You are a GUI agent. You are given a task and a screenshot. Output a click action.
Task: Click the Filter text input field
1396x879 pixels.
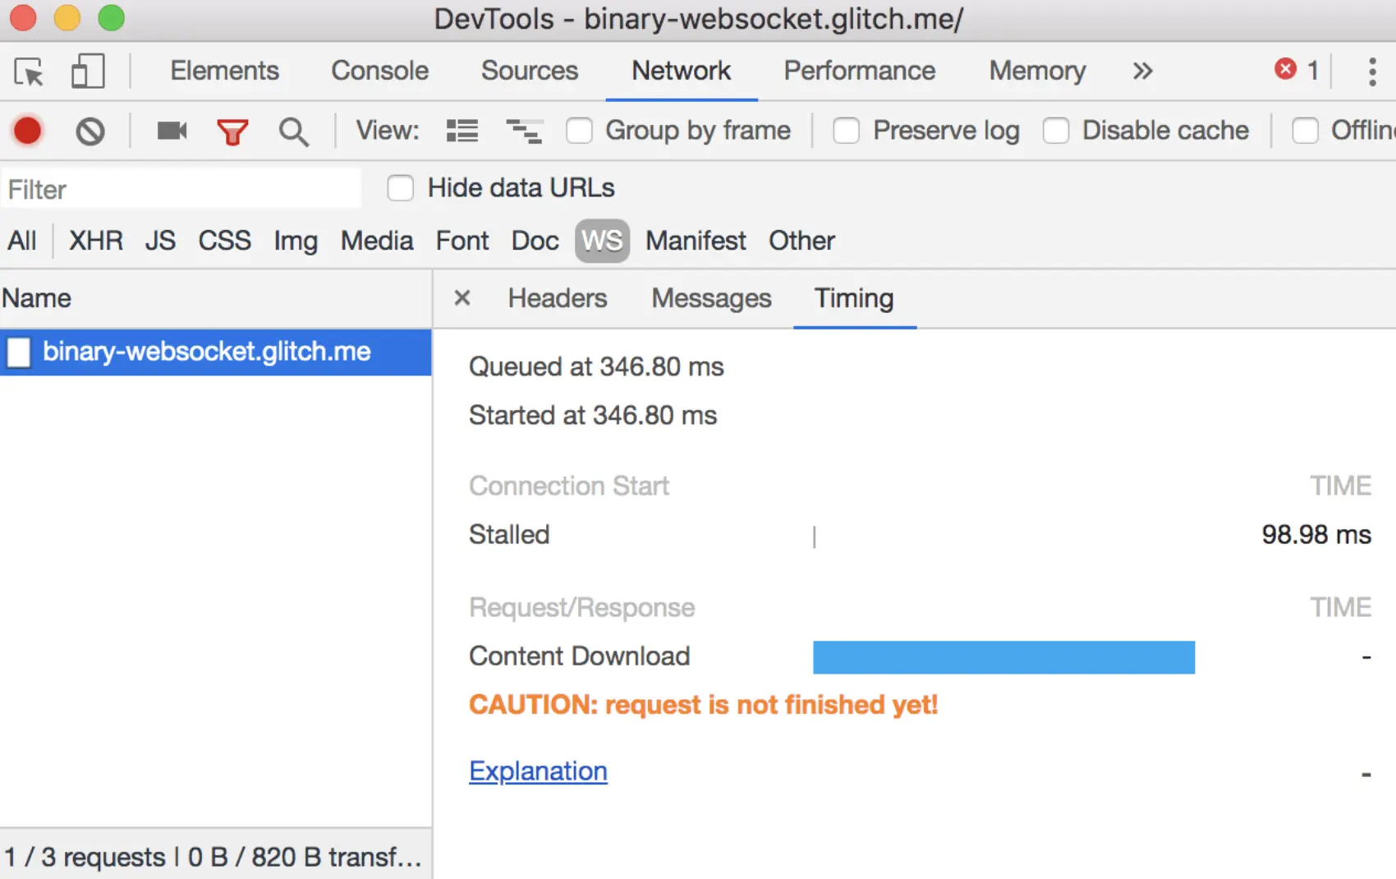click(181, 190)
